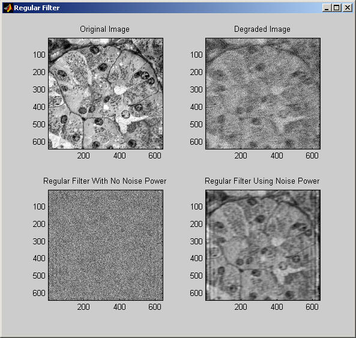Click 'Regular Filter With No Noise Power' title
Viewport: 356px width, 338px height.
click(x=104, y=181)
